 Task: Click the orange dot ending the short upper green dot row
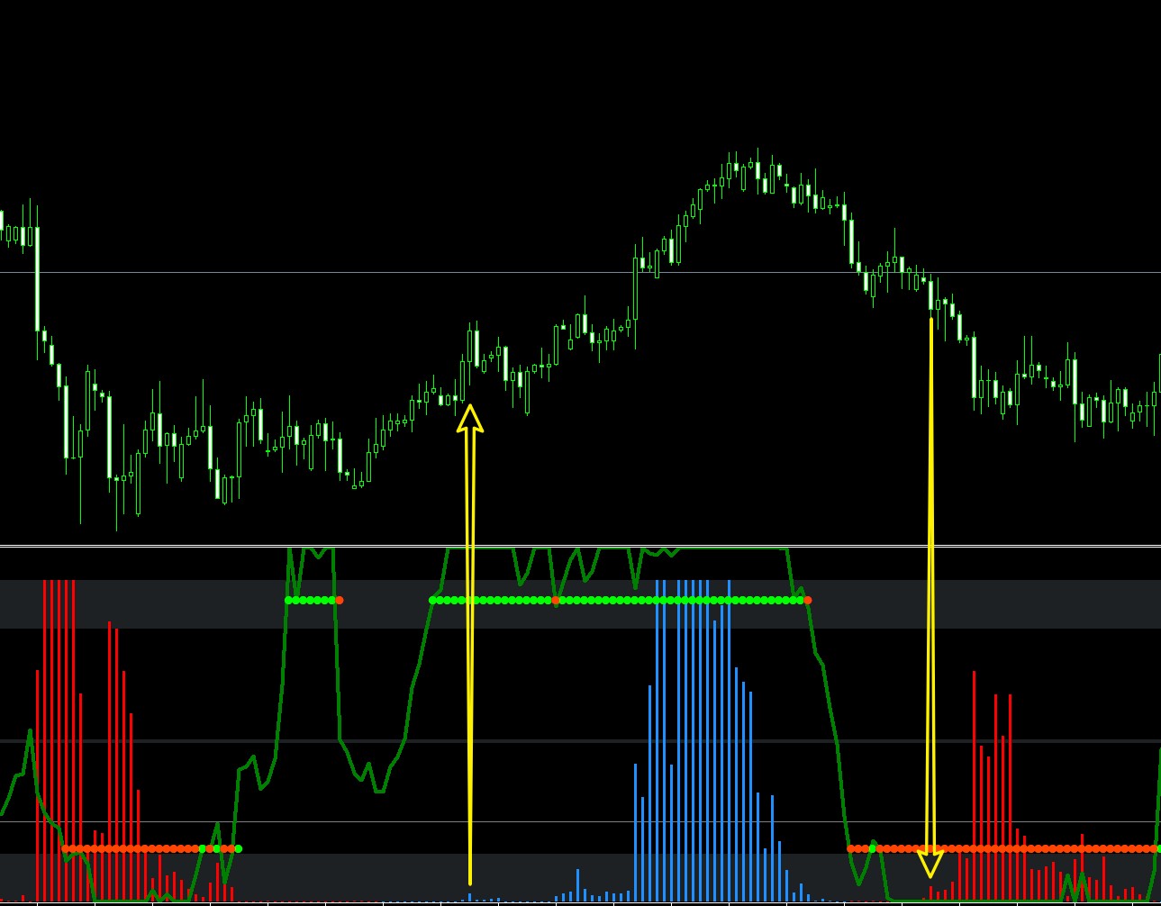(340, 600)
